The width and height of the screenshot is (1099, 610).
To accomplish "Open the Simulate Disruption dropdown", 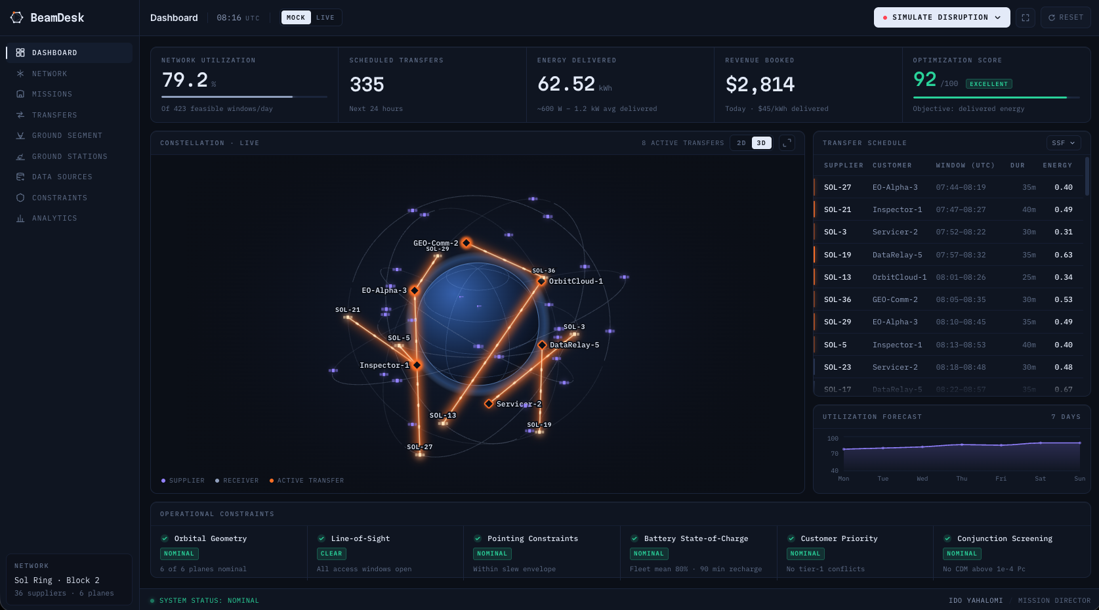I will click(942, 18).
